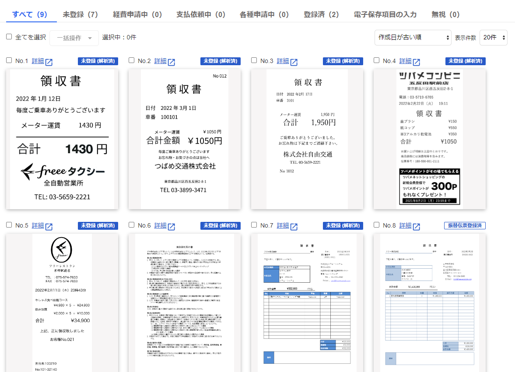Click the No.5 詳細 link

[x=38, y=226]
